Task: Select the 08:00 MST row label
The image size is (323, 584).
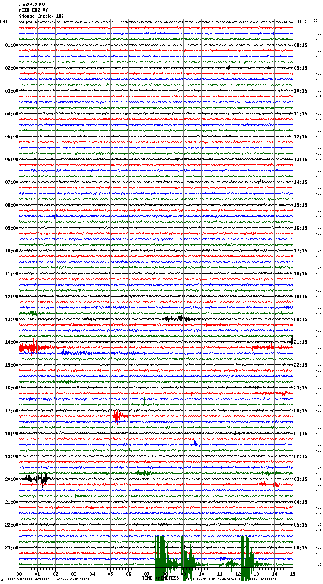Action: (x=12, y=205)
